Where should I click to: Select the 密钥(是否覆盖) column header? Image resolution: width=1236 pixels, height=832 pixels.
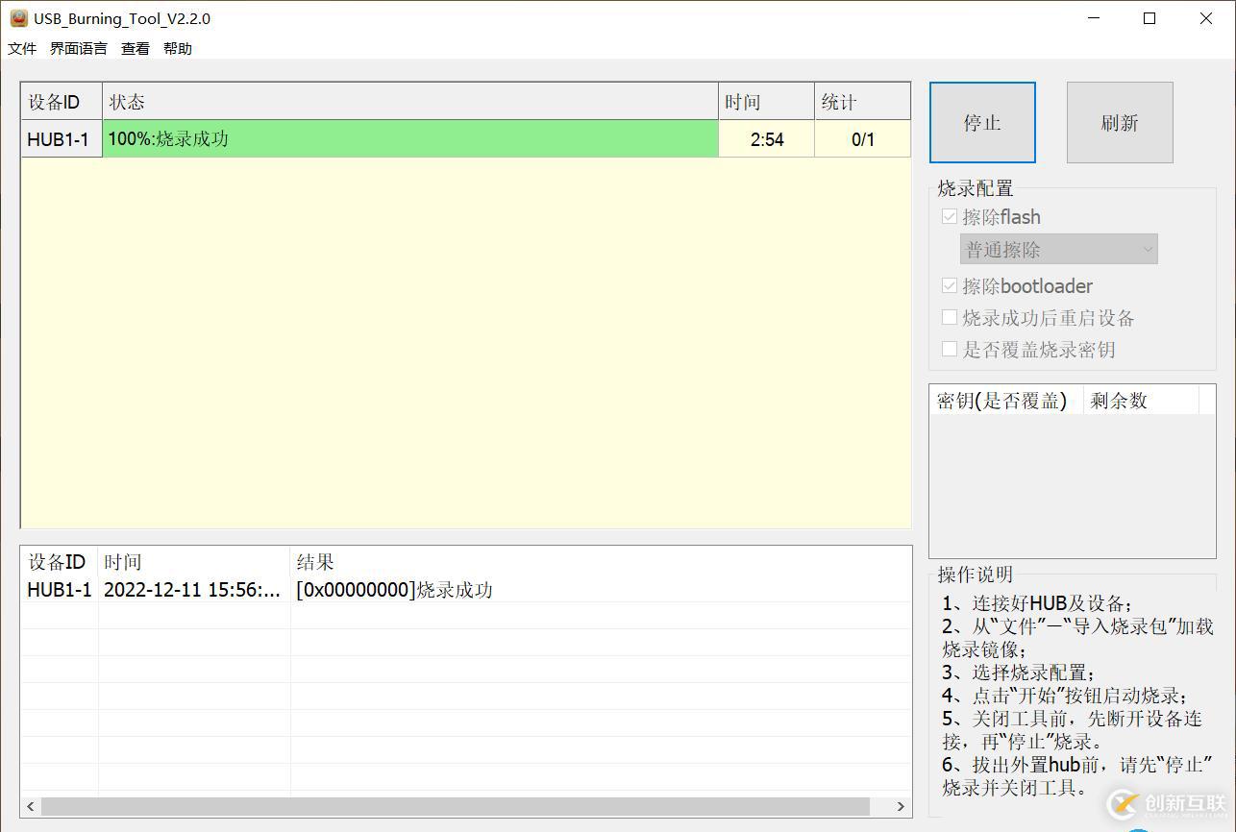click(1006, 401)
